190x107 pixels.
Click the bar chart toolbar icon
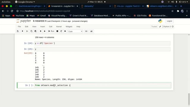point(91,31)
